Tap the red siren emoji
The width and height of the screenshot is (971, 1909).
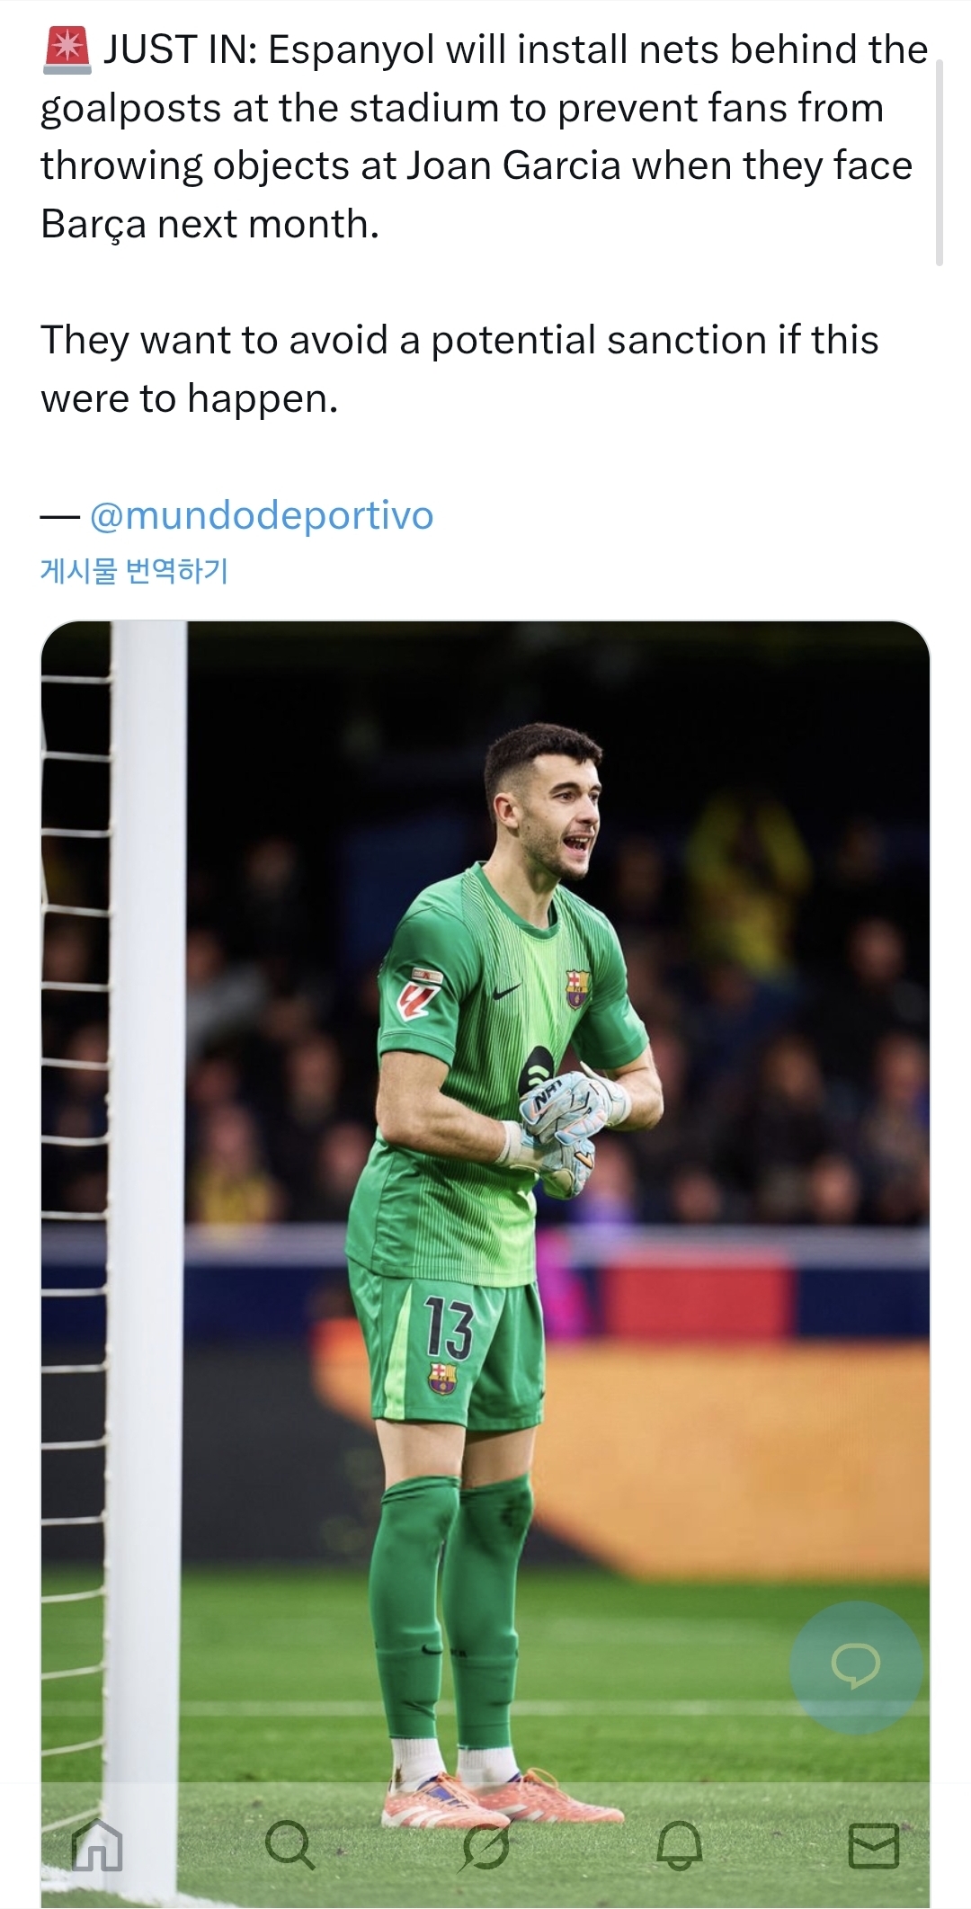point(67,49)
